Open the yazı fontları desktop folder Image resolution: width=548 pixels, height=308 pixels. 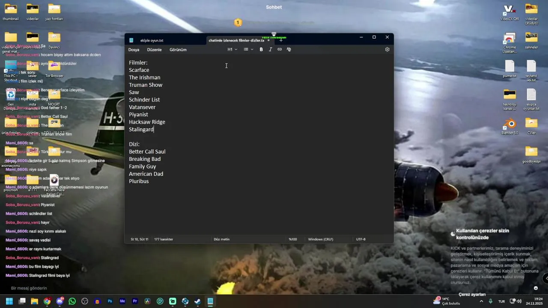[54, 13]
